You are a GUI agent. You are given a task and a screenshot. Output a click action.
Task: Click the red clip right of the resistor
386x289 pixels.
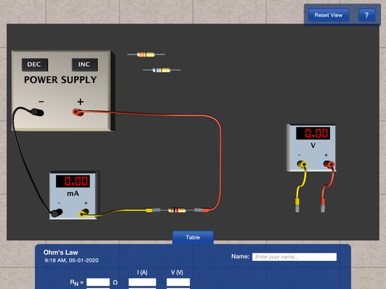201,210
